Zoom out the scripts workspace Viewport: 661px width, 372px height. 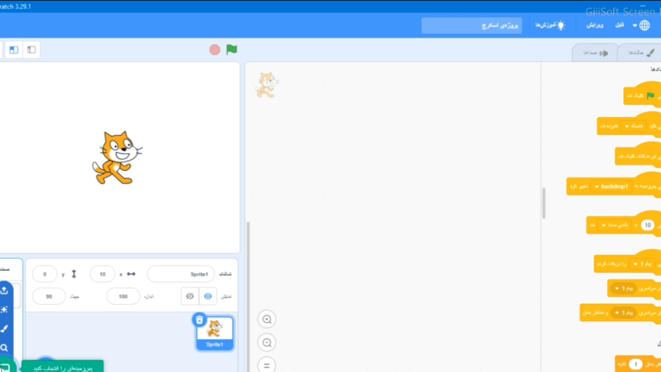coord(267,343)
